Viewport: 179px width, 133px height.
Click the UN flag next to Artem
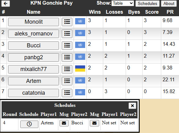(80, 80)
